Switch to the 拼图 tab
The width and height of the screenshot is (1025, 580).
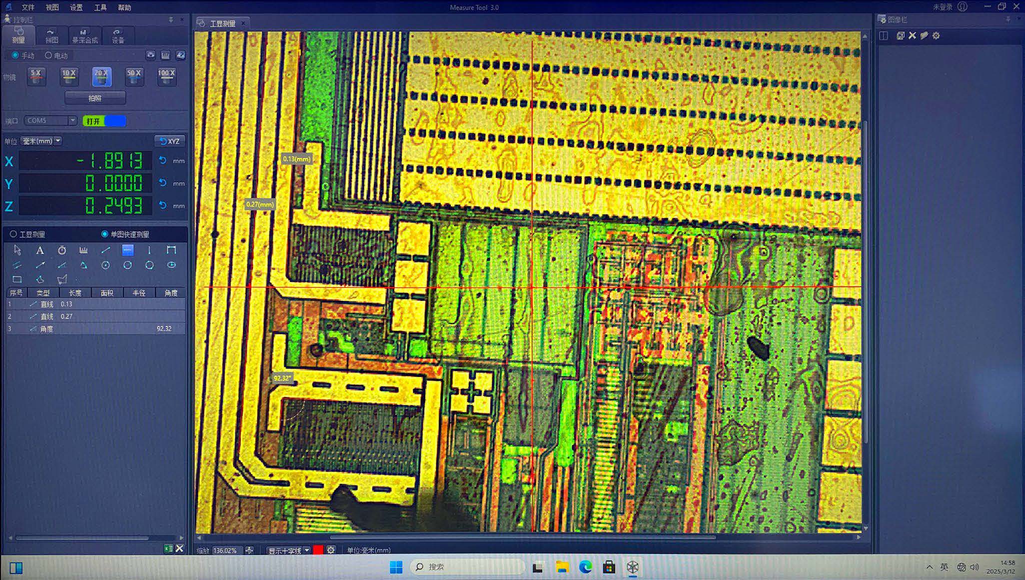[51, 36]
